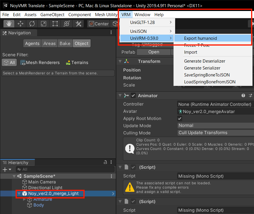Click the Transform component icon
254x214 pixels.
(126, 61)
